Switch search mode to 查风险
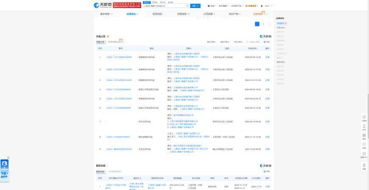The image size is (369, 190). (x=171, y=3)
